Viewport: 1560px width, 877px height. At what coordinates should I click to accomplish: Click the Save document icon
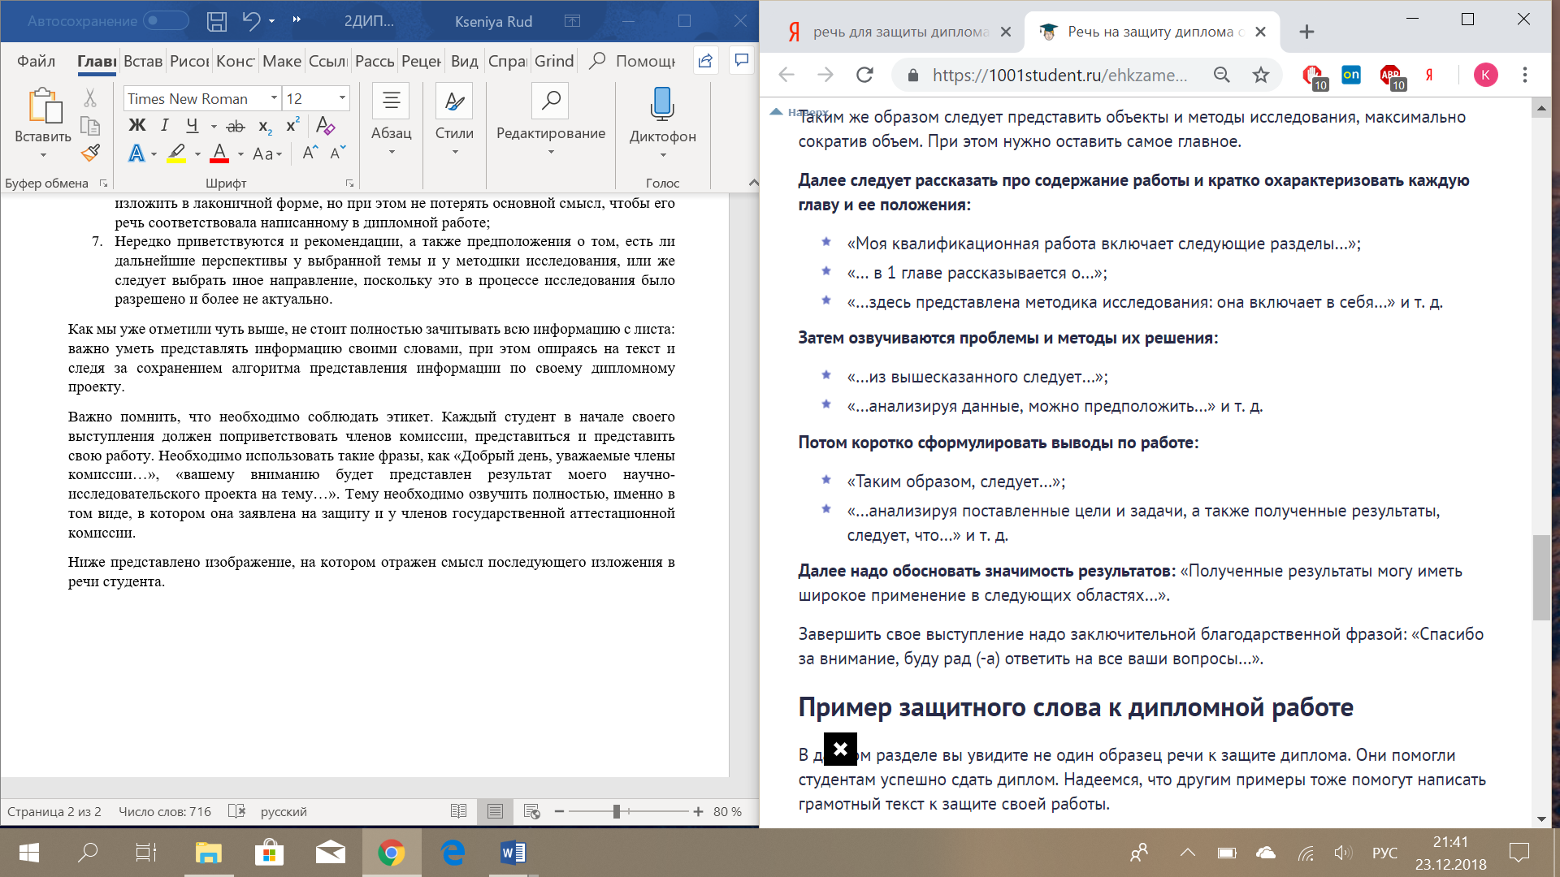coord(216,19)
